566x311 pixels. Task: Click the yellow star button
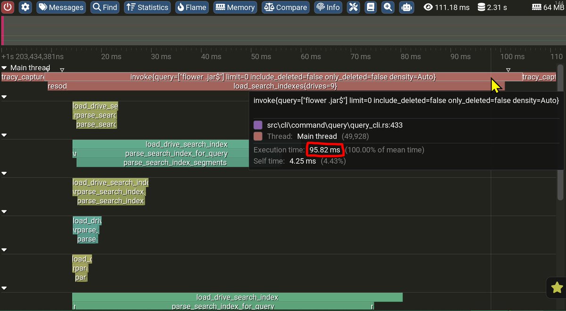[x=557, y=287]
